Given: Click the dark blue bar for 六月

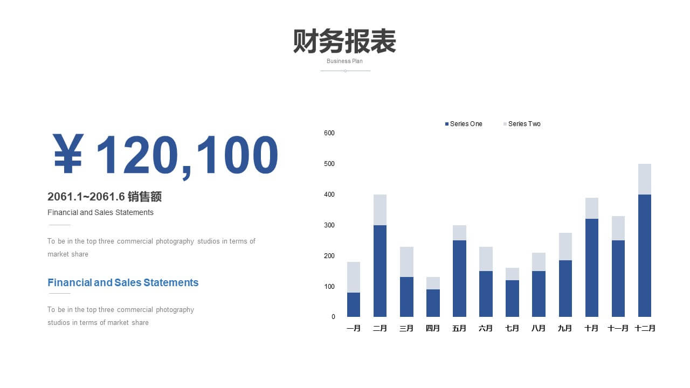Looking at the screenshot, I should pyautogui.click(x=486, y=294).
